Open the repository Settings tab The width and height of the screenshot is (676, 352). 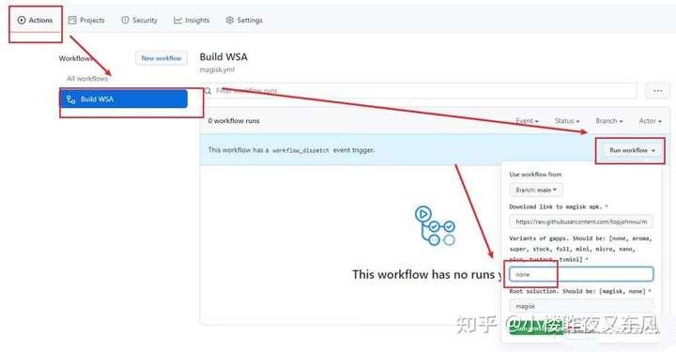[x=244, y=21]
